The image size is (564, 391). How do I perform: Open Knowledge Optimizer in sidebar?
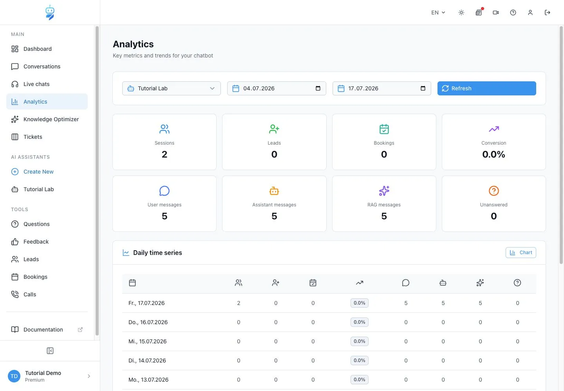47,119
